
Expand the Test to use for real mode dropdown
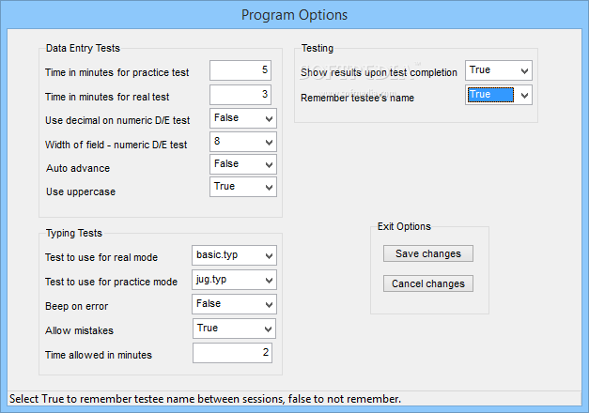(x=234, y=255)
